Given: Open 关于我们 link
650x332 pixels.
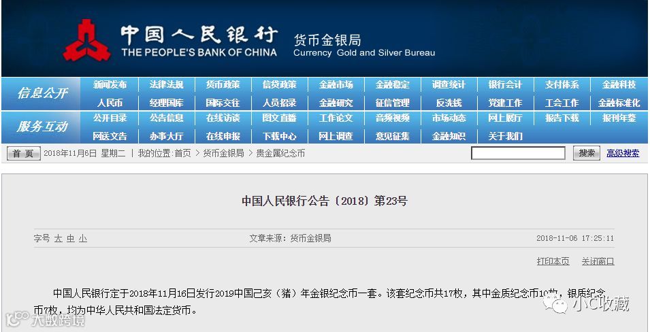Looking at the screenshot, I should tap(505, 136).
